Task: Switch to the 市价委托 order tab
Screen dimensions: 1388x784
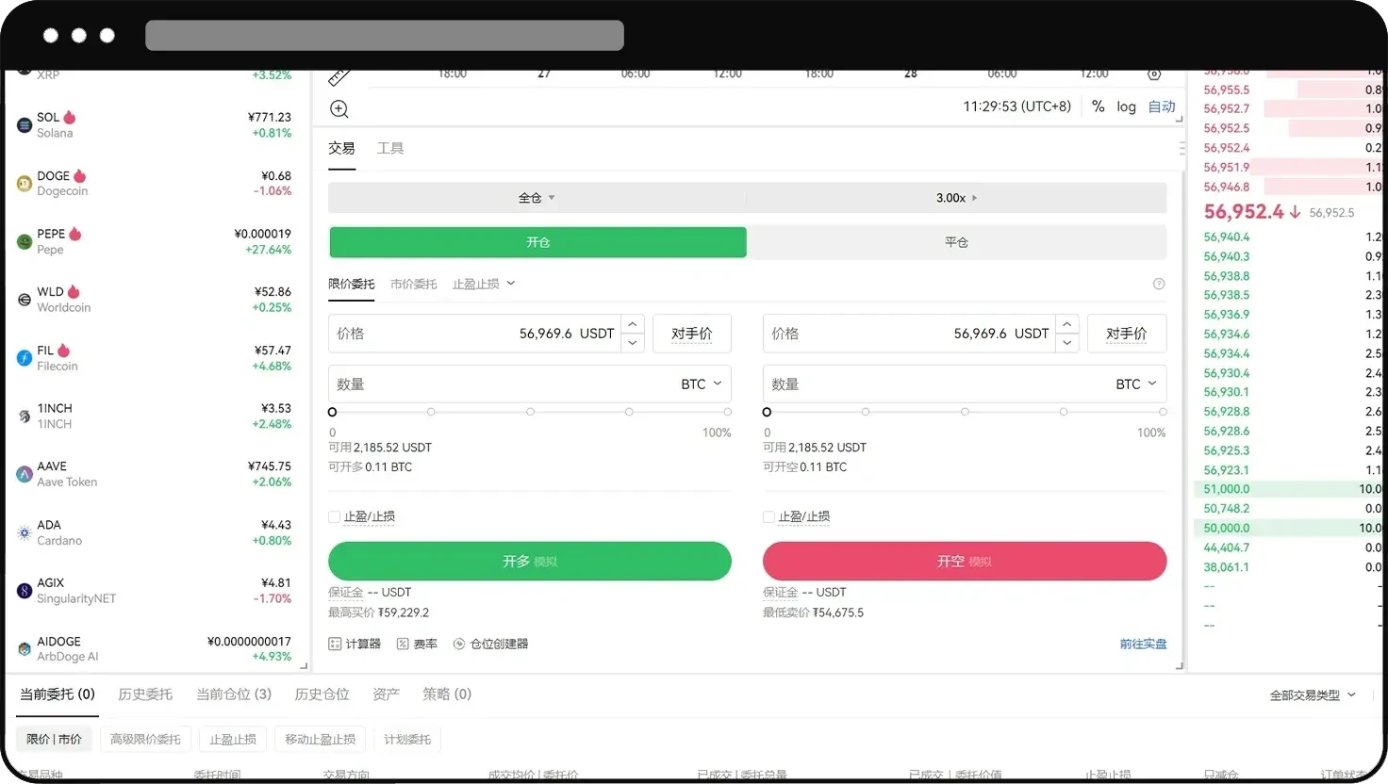Action: click(413, 283)
